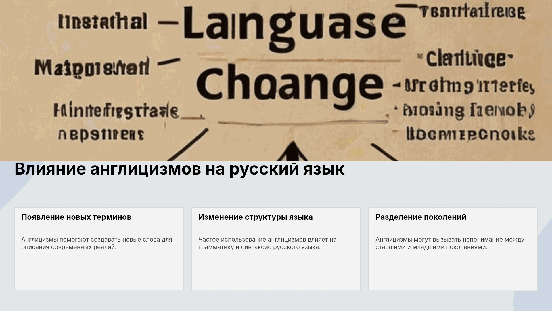Click the blank area inside the middle card
552x311 pixels.
click(276, 271)
